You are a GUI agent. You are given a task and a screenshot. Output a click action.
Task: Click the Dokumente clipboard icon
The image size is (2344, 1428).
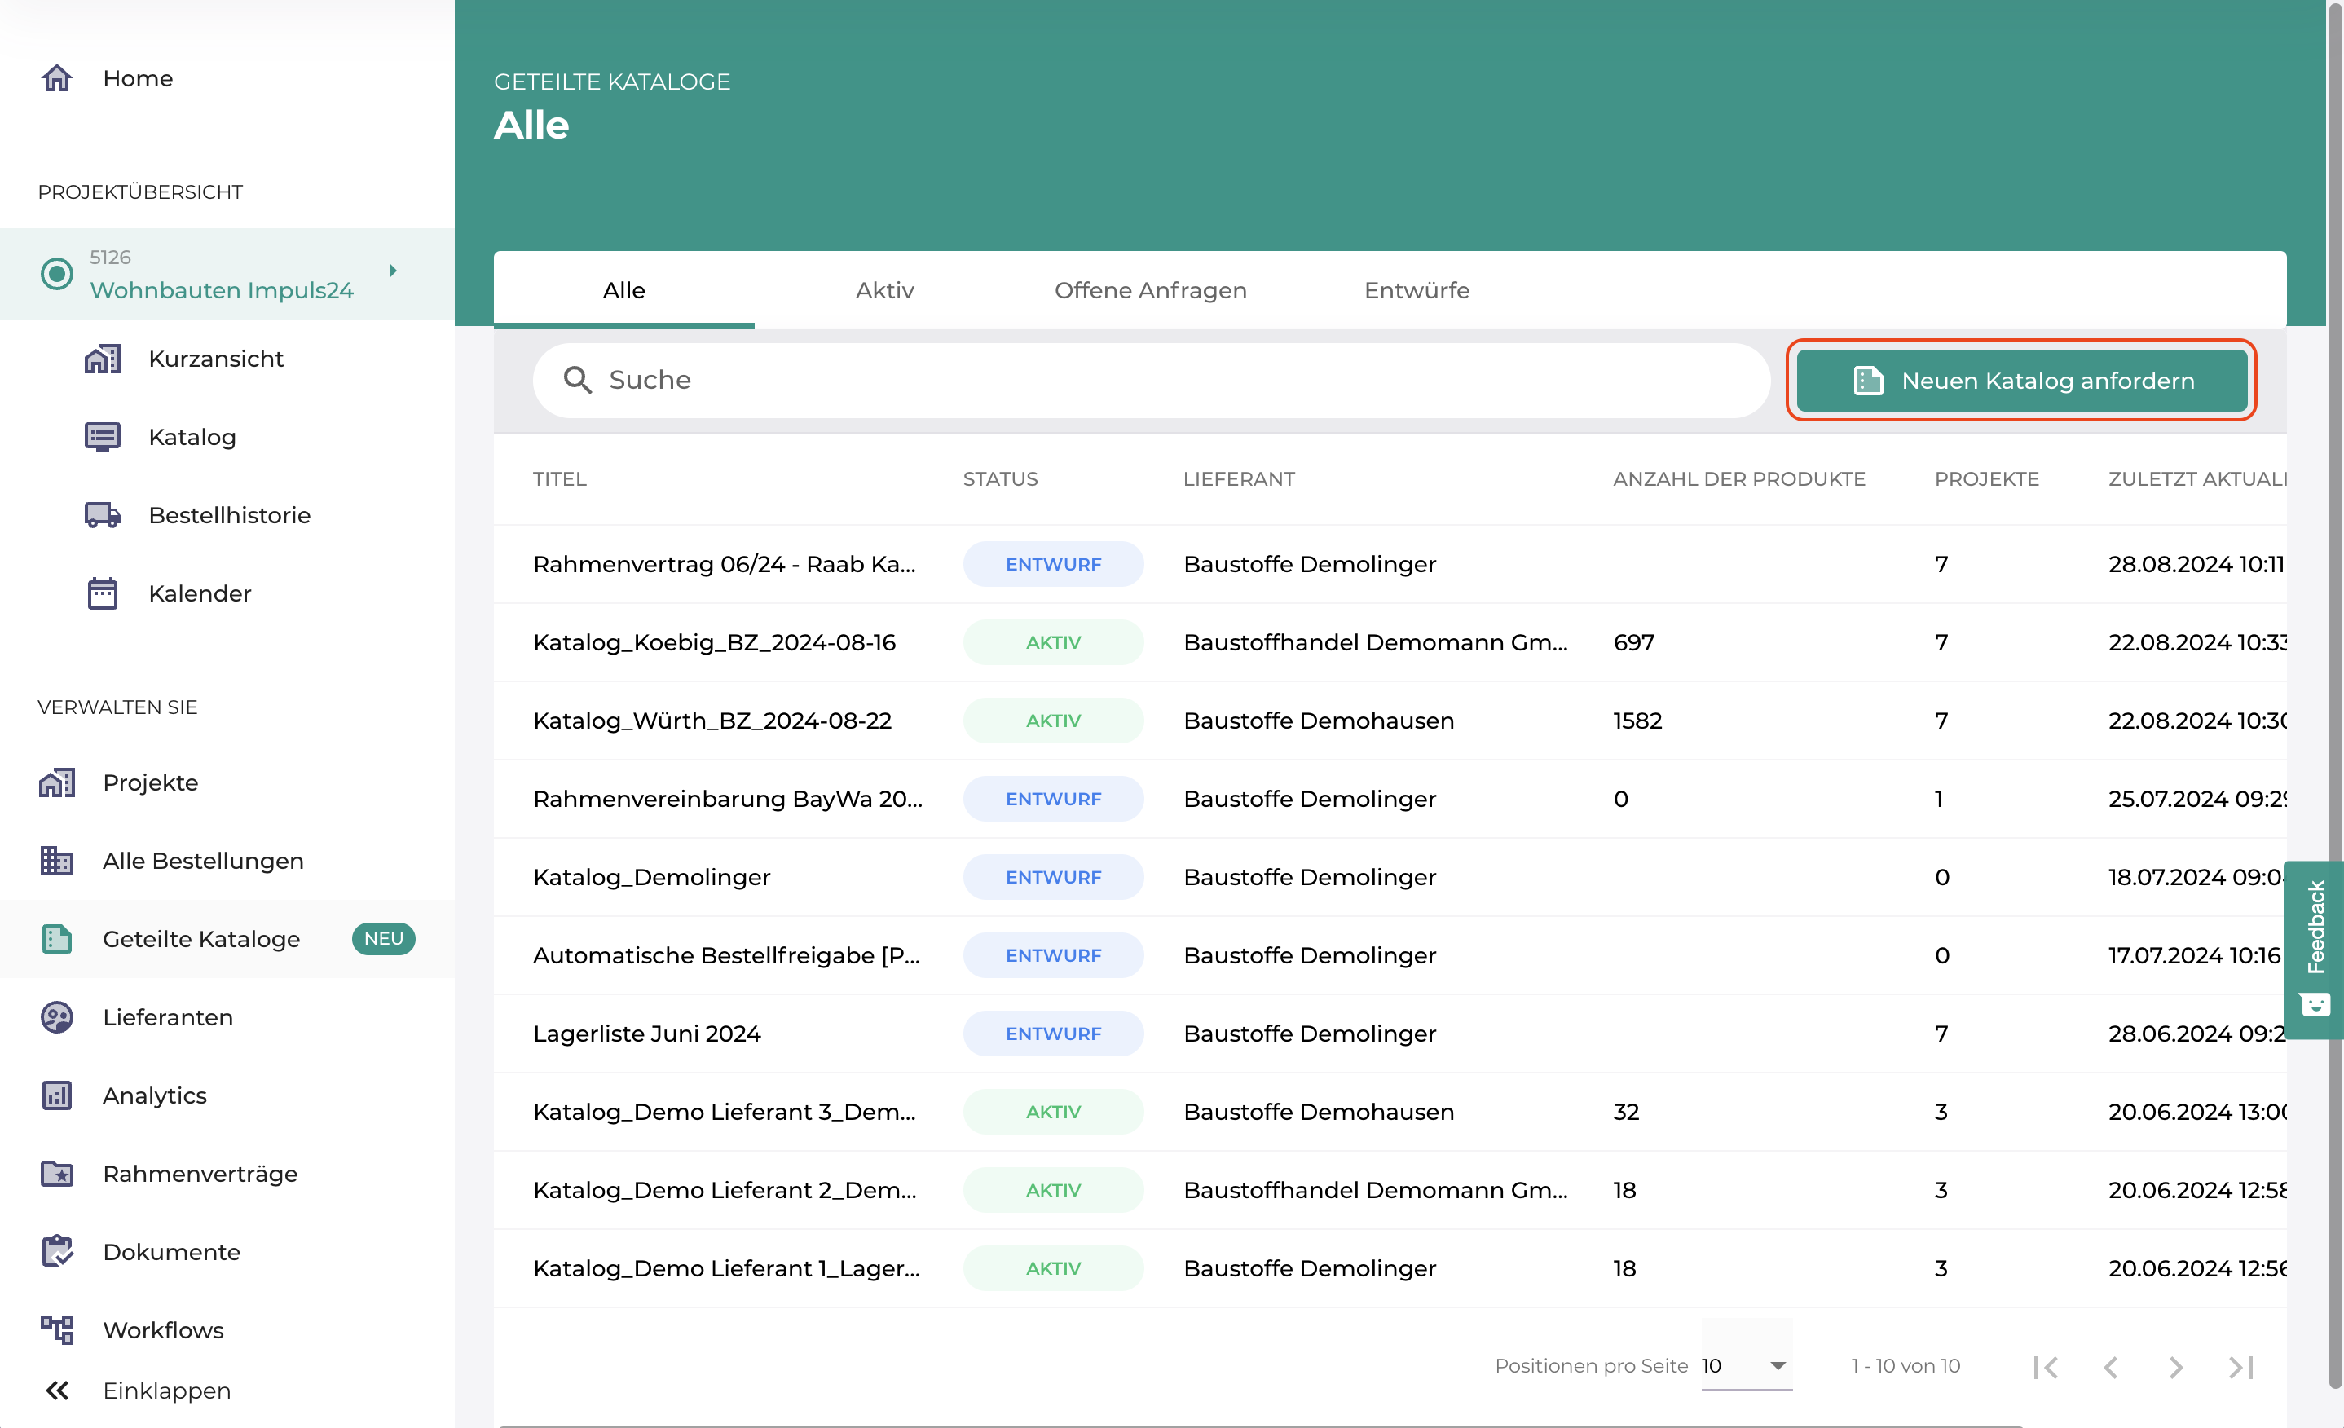[x=57, y=1251]
